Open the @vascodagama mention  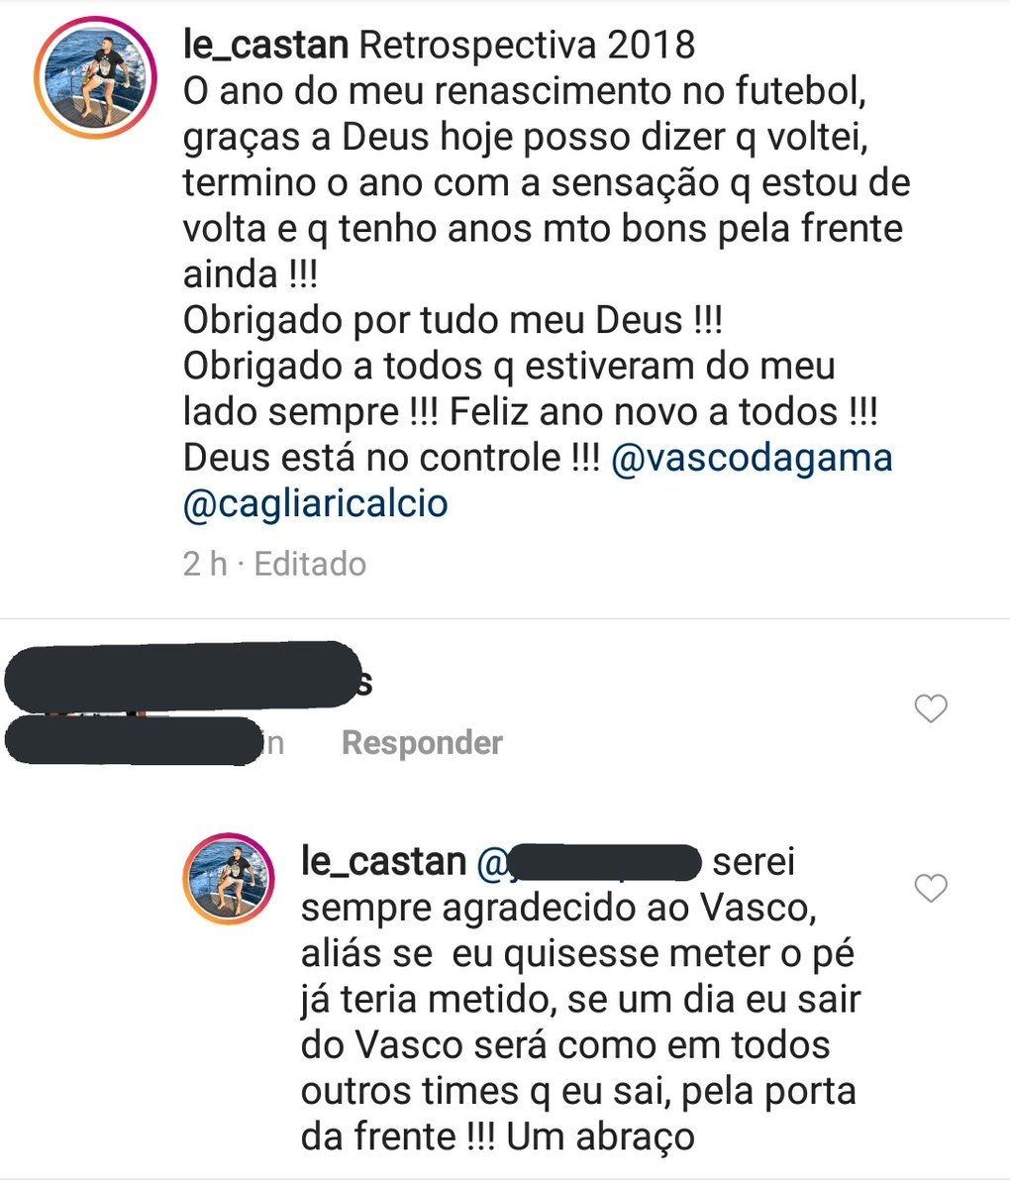(752, 458)
